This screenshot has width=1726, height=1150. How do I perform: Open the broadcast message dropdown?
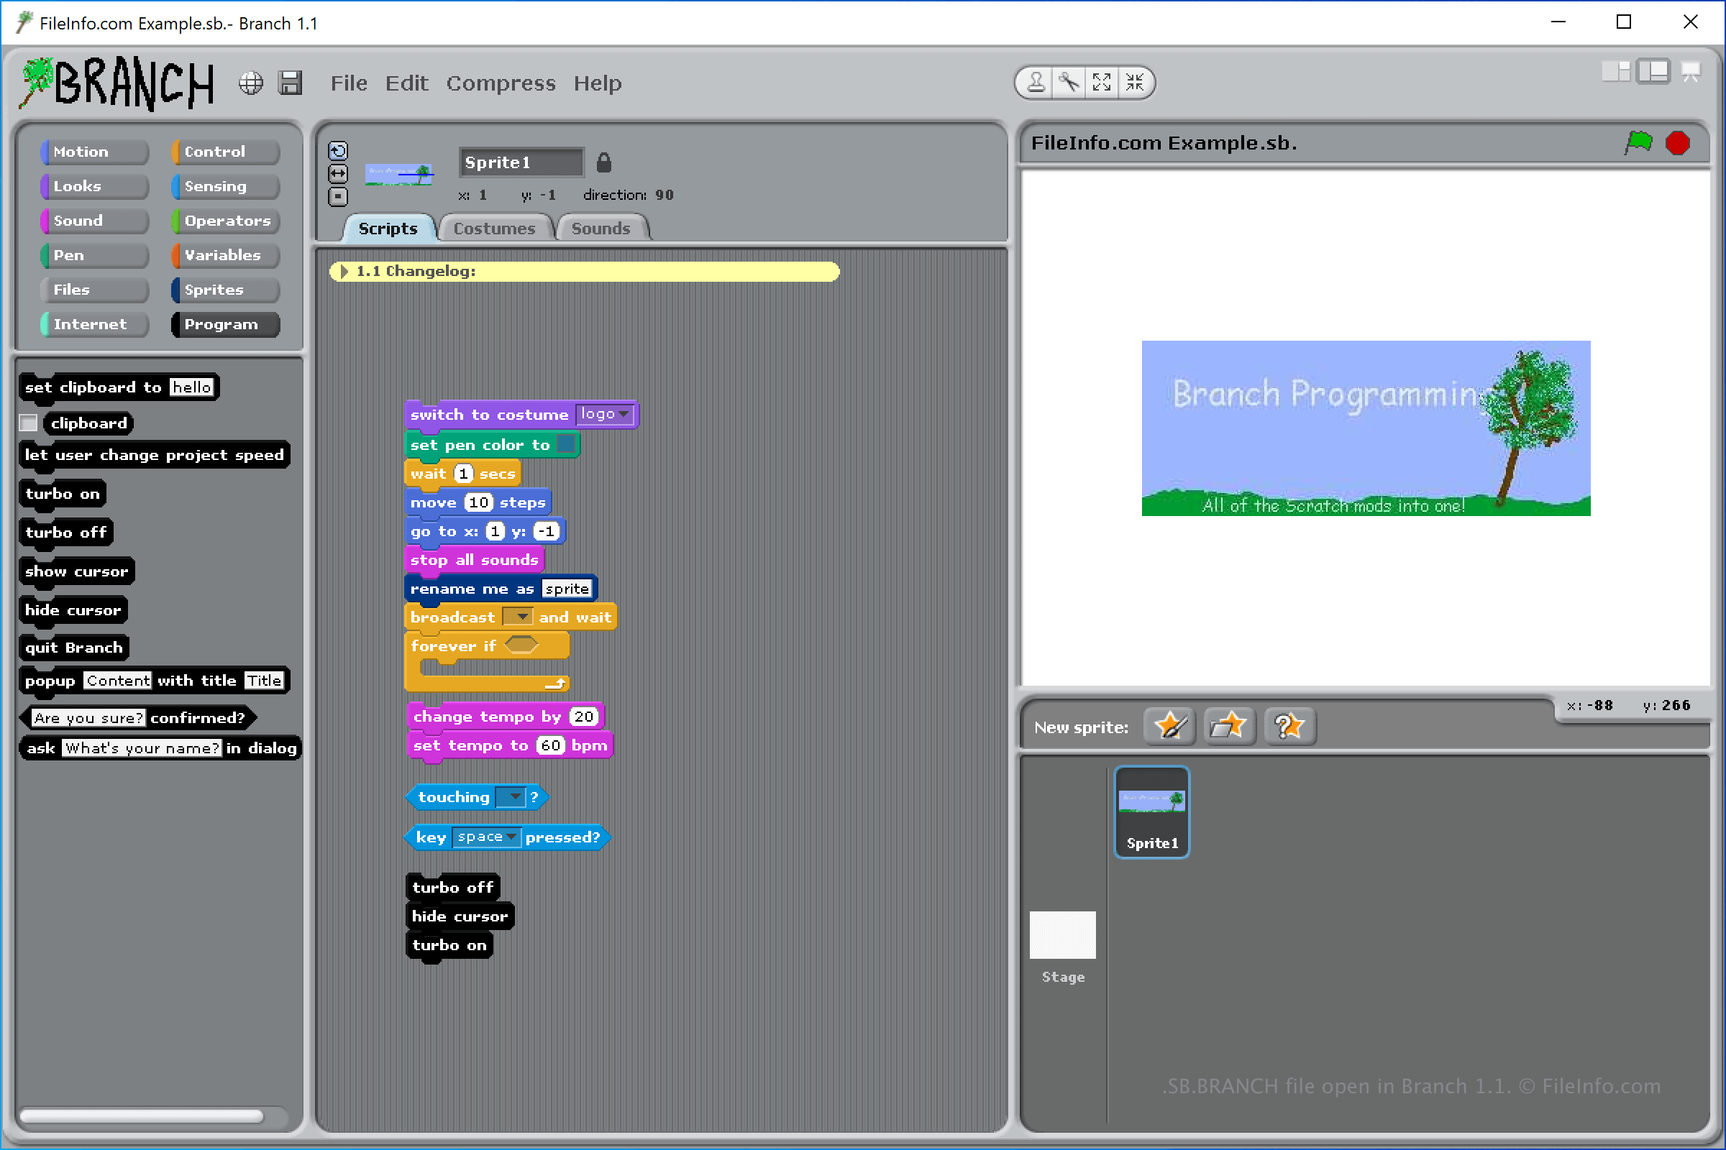[517, 617]
